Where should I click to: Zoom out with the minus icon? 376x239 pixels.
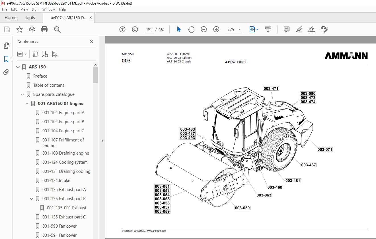tap(204, 29)
